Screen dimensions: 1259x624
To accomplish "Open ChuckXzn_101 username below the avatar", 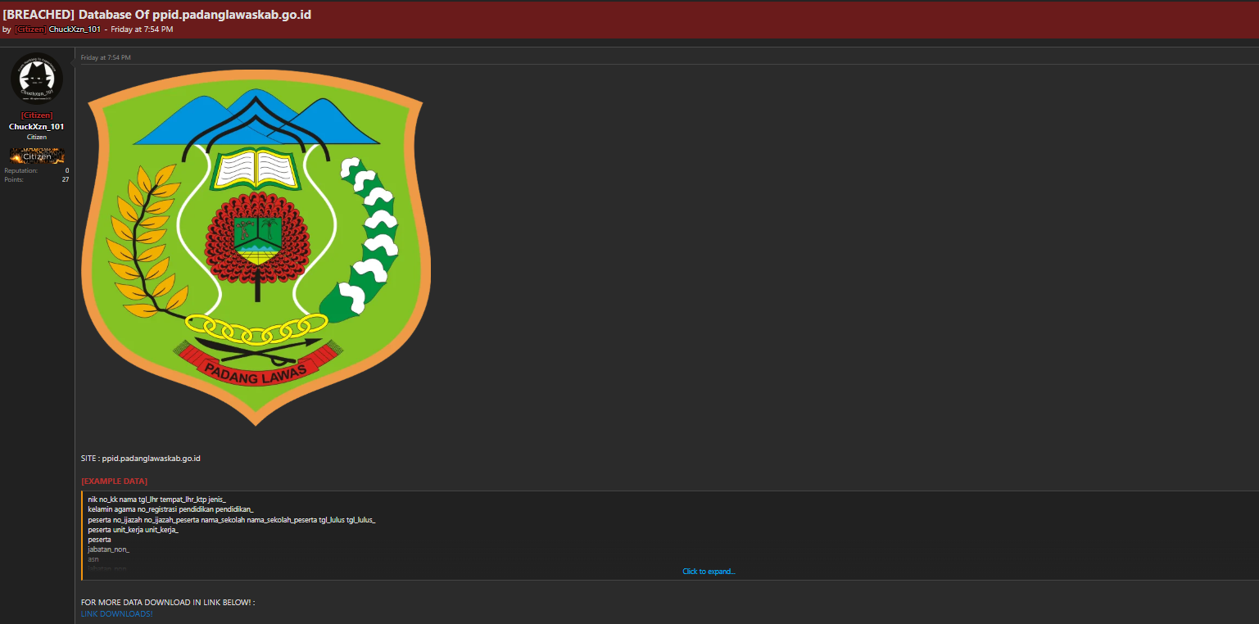I will (37, 127).
